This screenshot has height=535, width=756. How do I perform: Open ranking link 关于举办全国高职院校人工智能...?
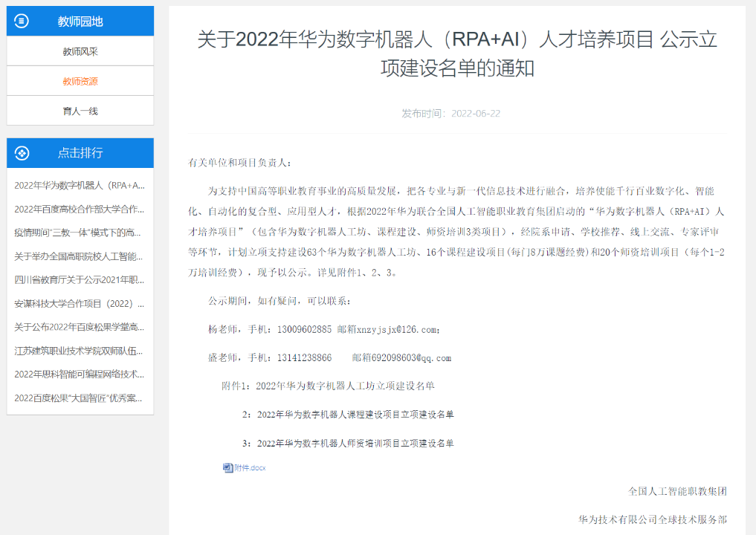pyautogui.click(x=79, y=256)
